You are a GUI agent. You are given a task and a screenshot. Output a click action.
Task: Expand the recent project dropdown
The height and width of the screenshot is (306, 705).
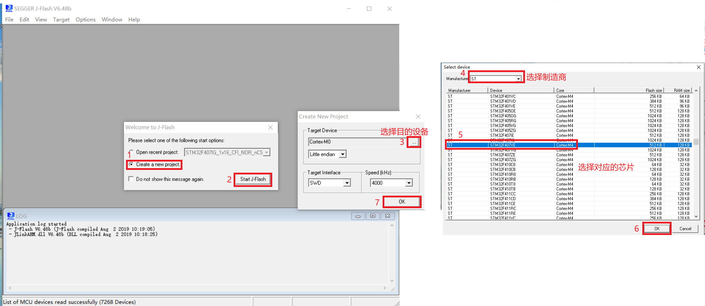(267, 152)
